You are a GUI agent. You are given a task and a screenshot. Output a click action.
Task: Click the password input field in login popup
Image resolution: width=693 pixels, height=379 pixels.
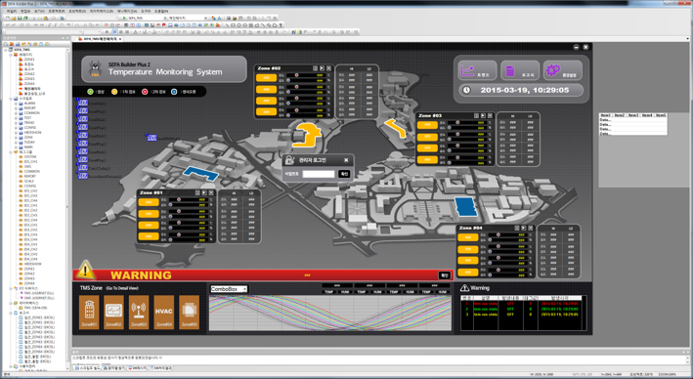tap(319, 174)
